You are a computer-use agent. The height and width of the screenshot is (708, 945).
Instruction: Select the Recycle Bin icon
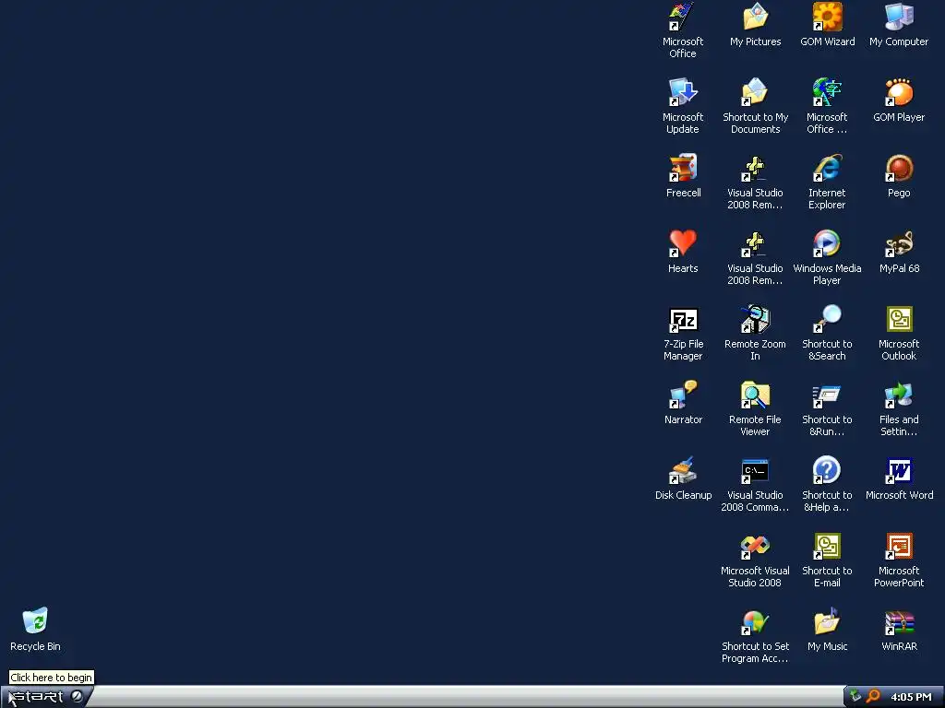point(35,621)
